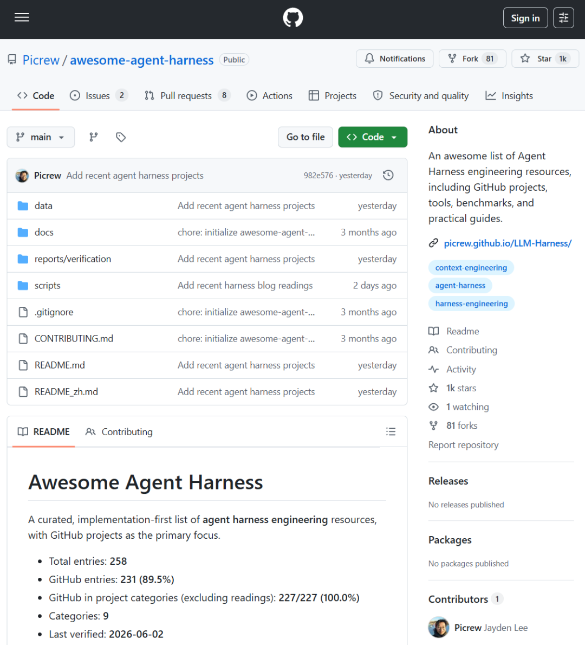This screenshot has height=645, width=585.
Task: Open commit hash 982e576
Action: (x=318, y=176)
